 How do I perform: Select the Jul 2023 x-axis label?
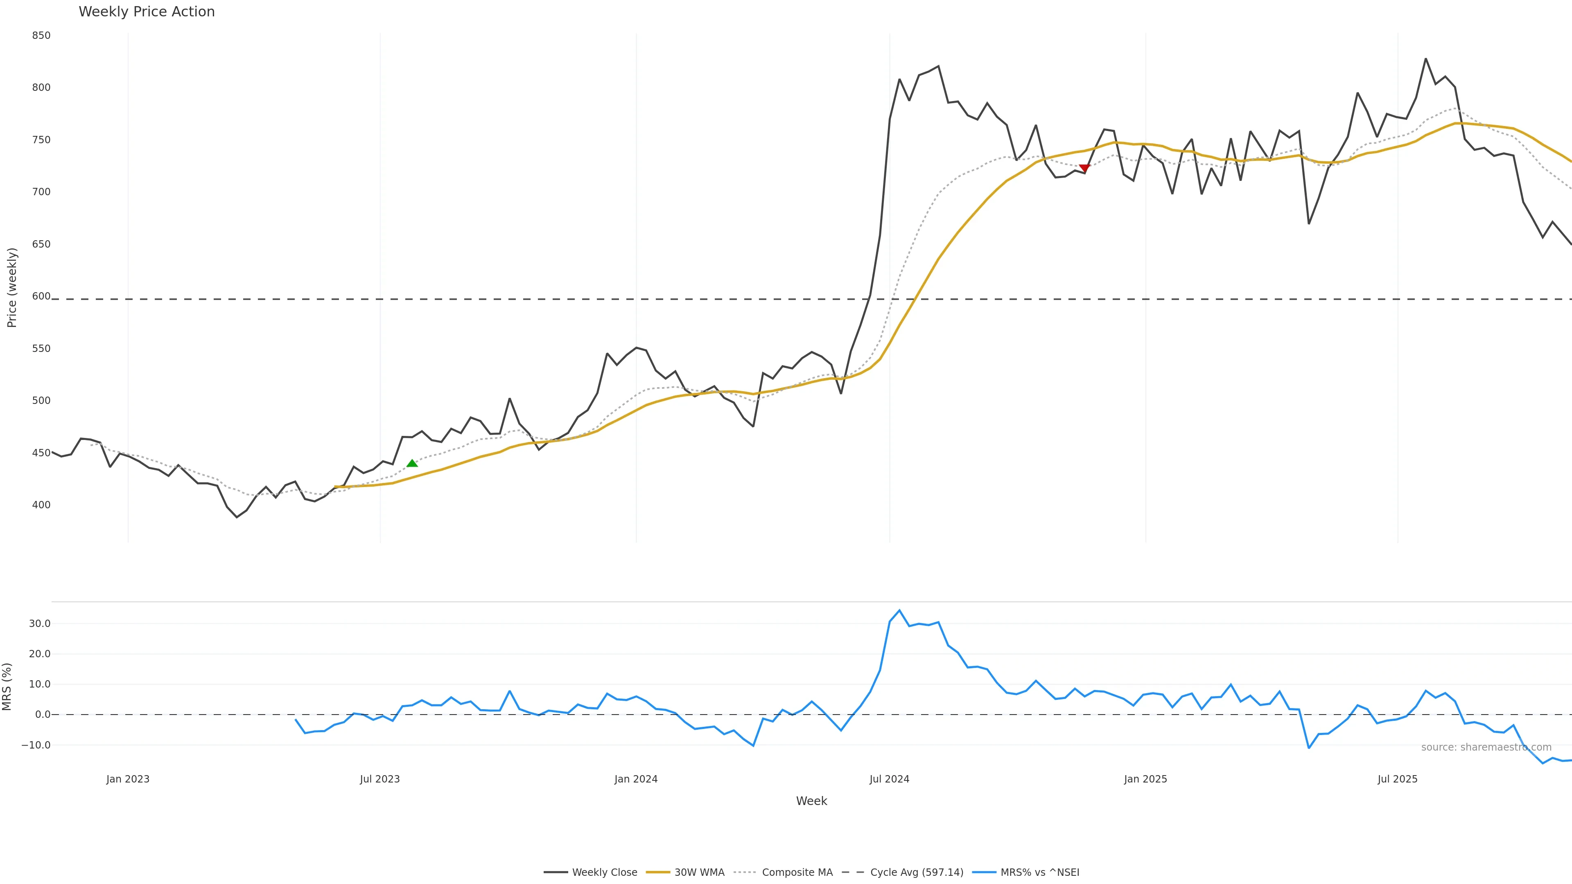379,779
